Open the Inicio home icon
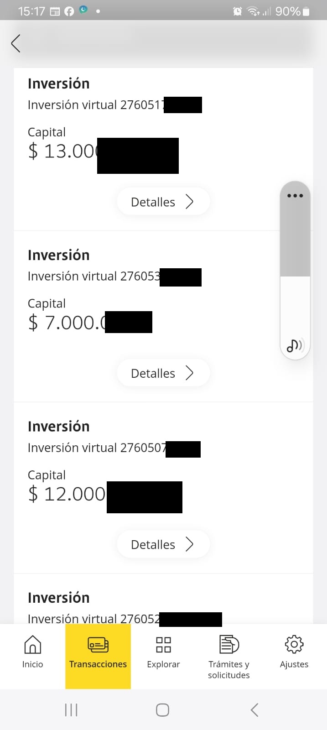 coord(32,644)
